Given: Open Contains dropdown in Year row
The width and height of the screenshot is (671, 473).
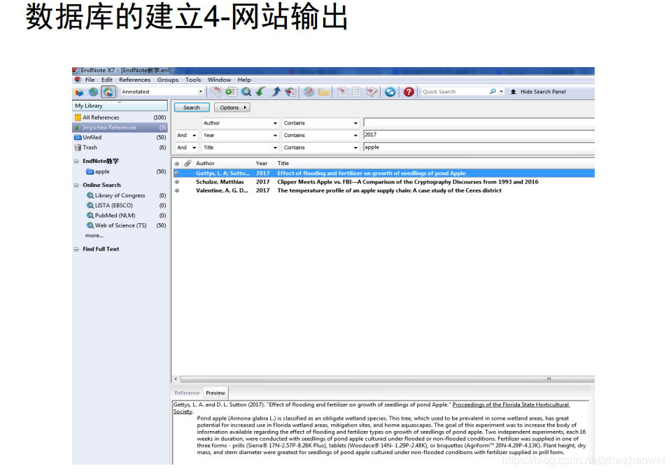Looking at the screenshot, I should coord(355,135).
